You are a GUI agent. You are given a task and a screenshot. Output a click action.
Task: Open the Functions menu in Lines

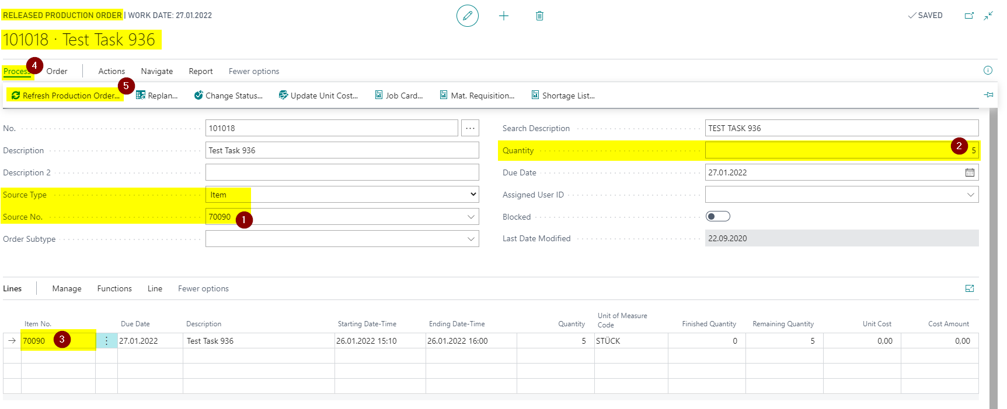point(114,288)
